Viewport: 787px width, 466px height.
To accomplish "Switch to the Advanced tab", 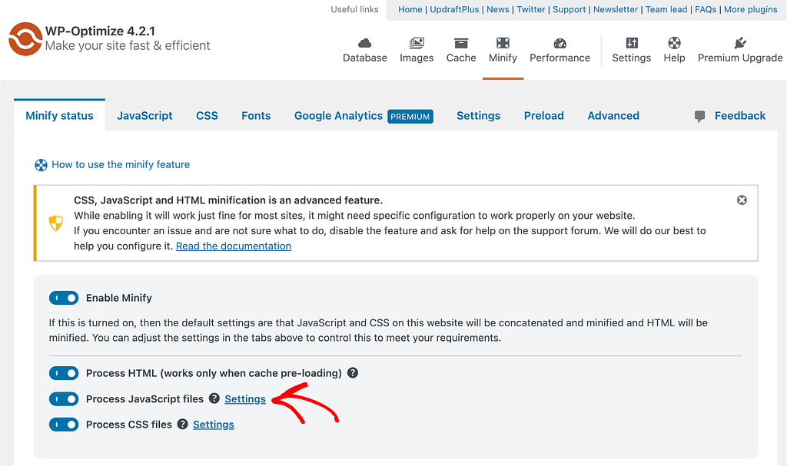I will pyautogui.click(x=613, y=116).
